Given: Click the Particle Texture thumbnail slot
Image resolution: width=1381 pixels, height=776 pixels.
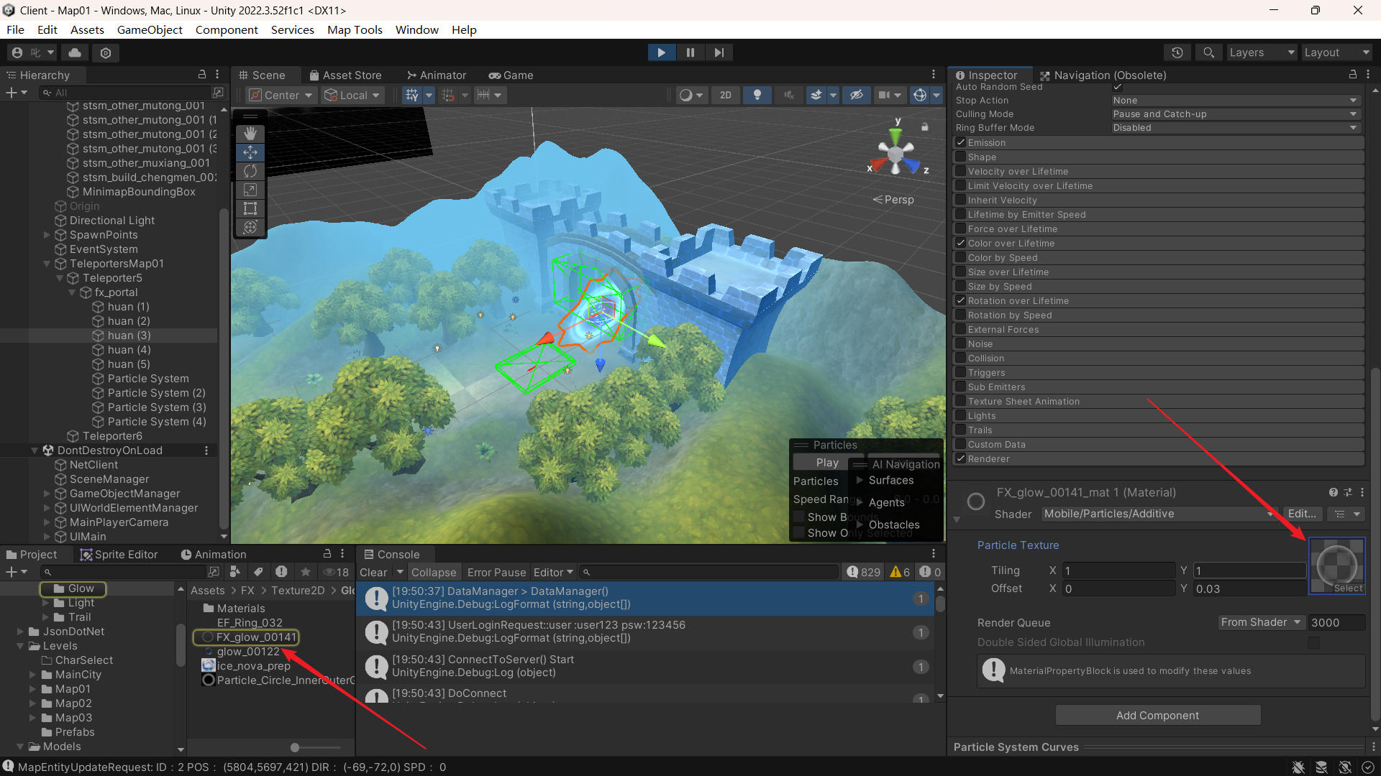Looking at the screenshot, I should point(1336,564).
